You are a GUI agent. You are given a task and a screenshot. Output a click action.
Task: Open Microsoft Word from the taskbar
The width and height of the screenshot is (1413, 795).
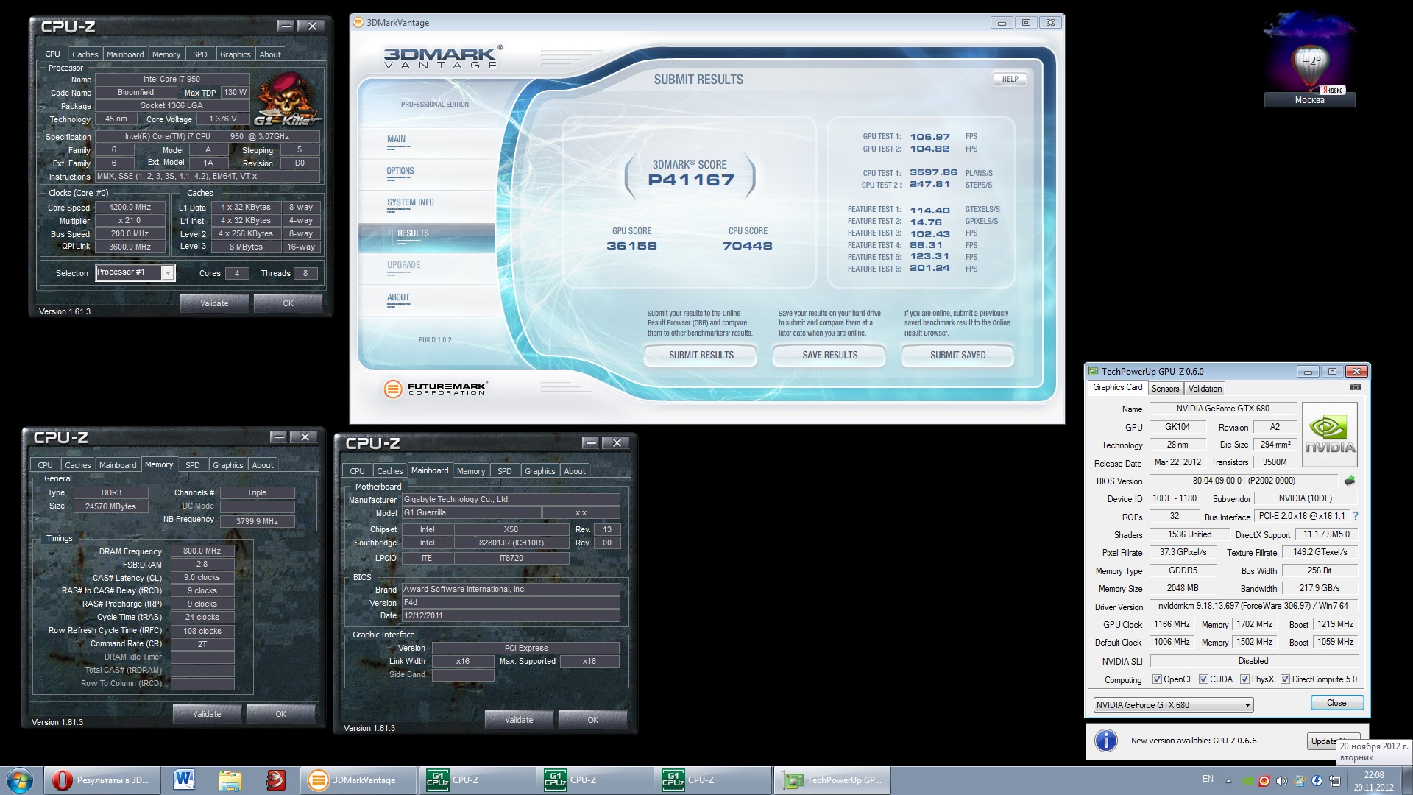click(x=184, y=780)
